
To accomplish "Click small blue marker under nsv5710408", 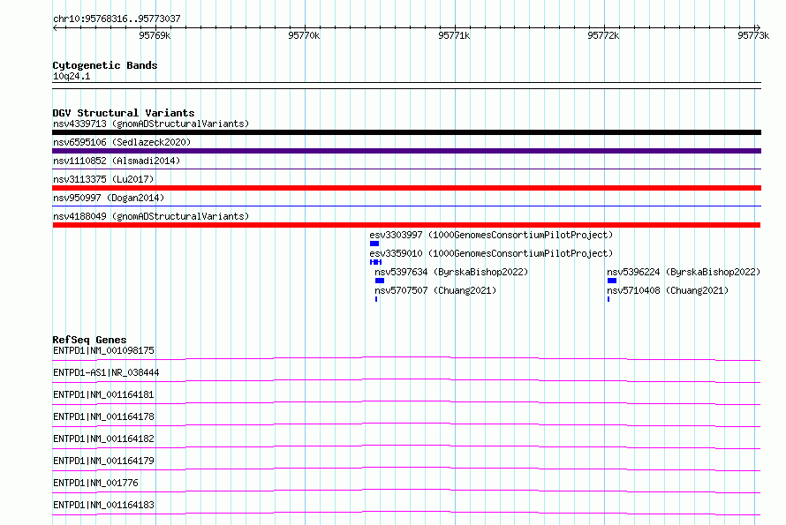I will [x=608, y=299].
